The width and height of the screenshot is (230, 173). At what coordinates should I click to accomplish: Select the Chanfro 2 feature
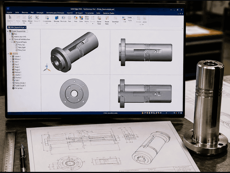tap(16, 78)
